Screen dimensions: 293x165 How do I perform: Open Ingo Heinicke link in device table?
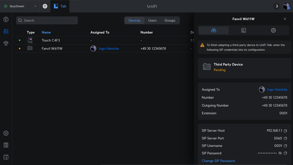click(109, 48)
